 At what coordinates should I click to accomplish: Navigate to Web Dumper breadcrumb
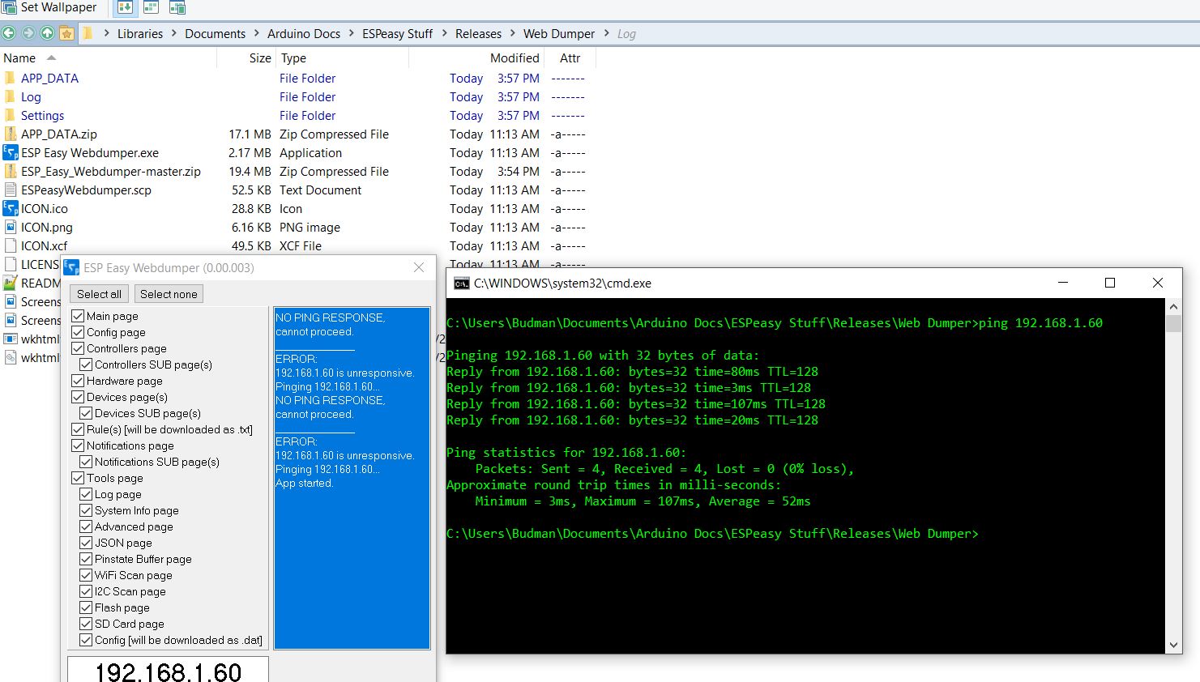(559, 33)
